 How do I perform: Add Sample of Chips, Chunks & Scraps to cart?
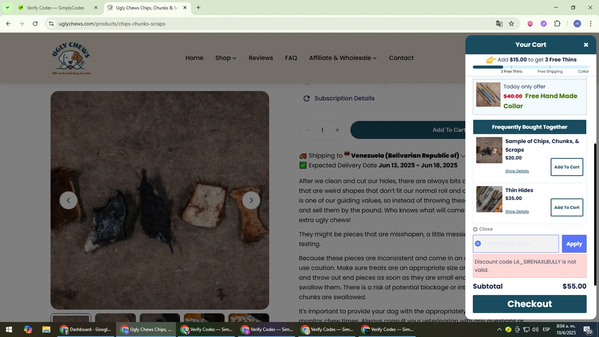[567, 167]
